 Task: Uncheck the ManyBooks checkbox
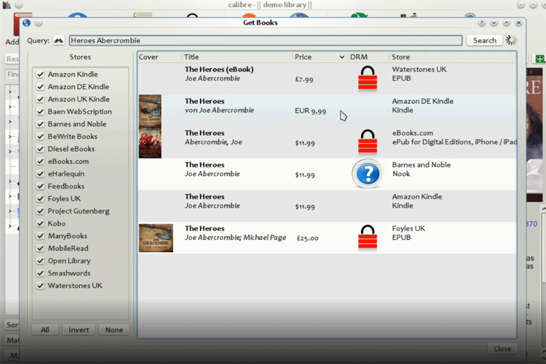[40, 236]
